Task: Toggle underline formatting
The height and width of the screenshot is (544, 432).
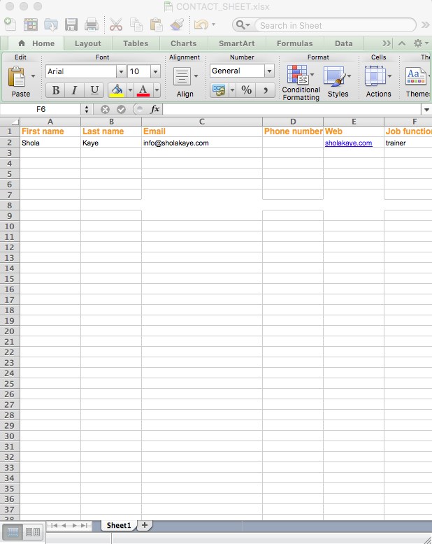Action: (x=94, y=91)
